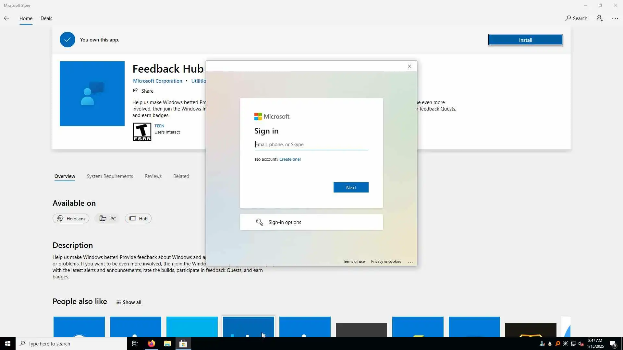The image size is (623, 350).
Task: Switch to the Deals tab
Action: (46, 18)
